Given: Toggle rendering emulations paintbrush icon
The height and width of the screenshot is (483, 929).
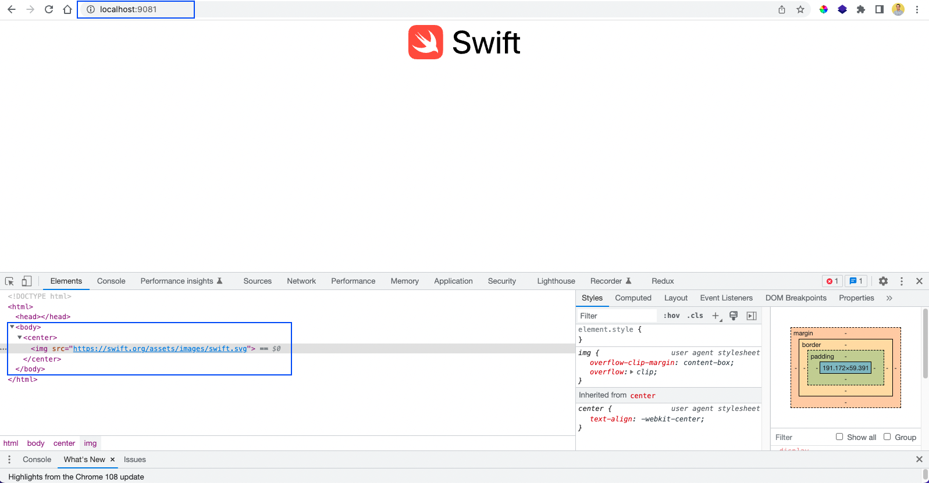Looking at the screenshot, I should [734, 316].
